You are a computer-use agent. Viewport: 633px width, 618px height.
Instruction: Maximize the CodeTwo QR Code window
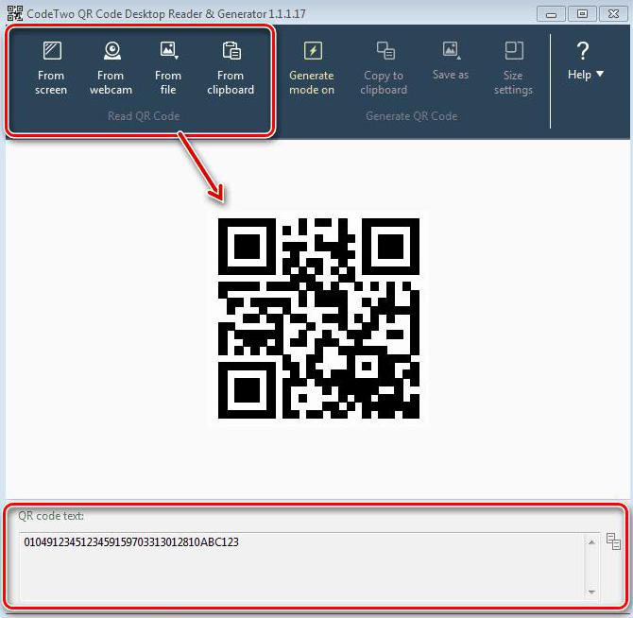coord(582,14)
